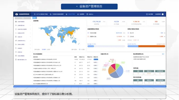Click the 258 monthly added count

(x=156, y=22)
